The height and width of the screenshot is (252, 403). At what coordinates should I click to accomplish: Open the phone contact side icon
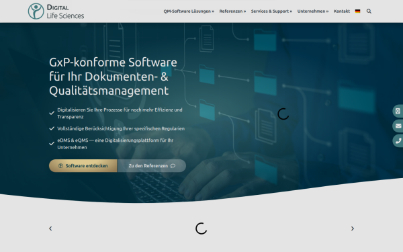click(398, 140)
